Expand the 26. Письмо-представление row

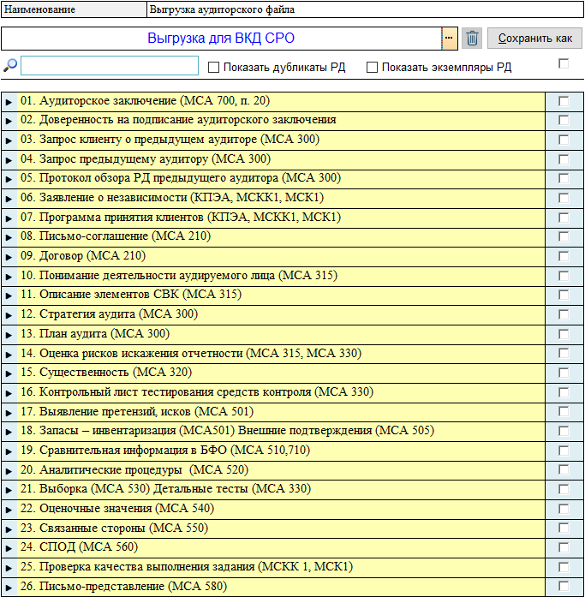coord(9,587)
